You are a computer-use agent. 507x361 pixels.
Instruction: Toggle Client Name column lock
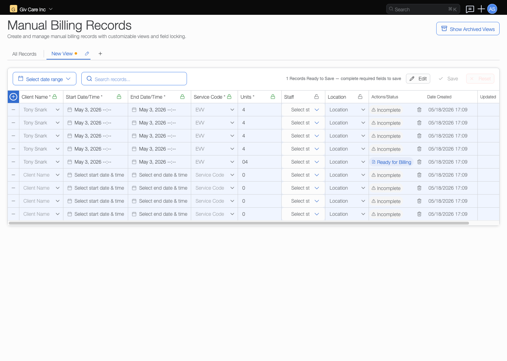tap(55, 97)
